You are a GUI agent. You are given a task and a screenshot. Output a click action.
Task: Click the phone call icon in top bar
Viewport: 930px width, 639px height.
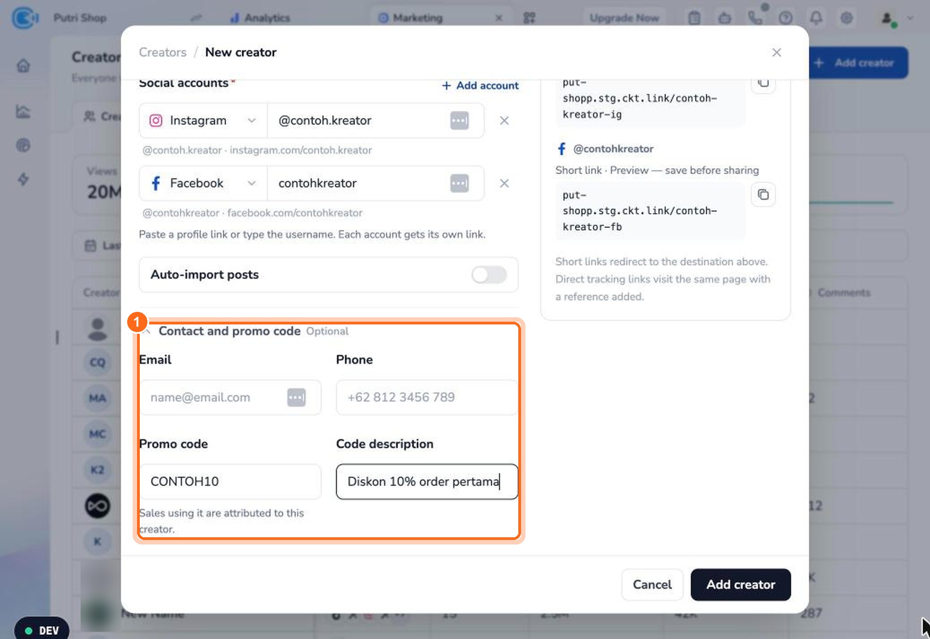coord(755,18)
